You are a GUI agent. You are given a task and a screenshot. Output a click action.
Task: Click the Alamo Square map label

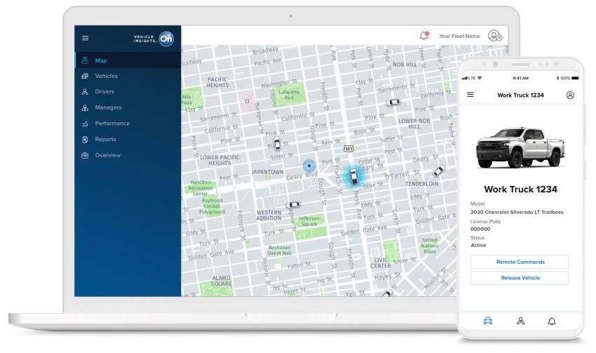pyautogui.click(x=221, y=281)
